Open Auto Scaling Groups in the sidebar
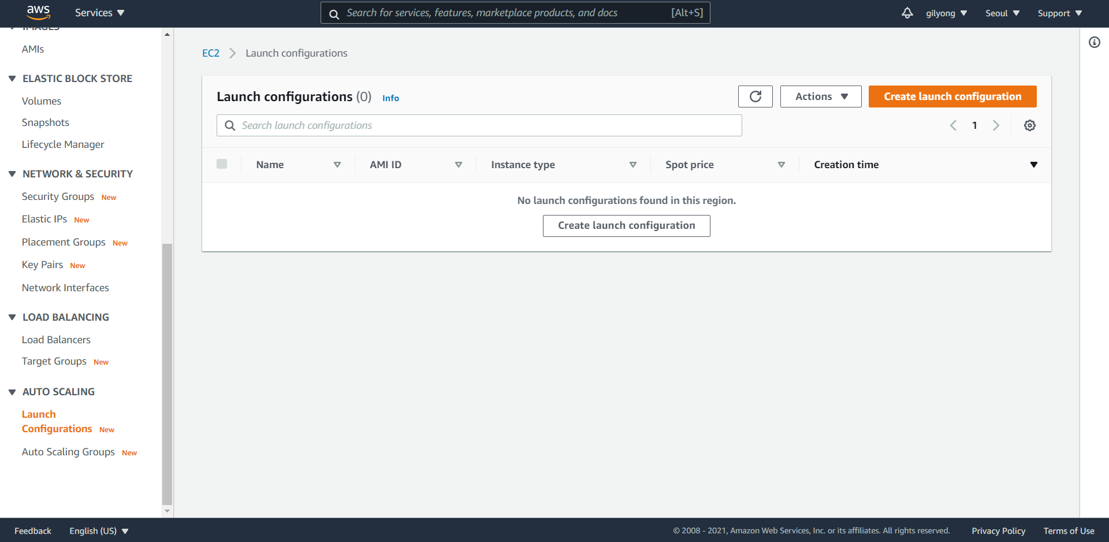Image resolution: width=1109 pixels, height=542 pixels. (68, 452)
